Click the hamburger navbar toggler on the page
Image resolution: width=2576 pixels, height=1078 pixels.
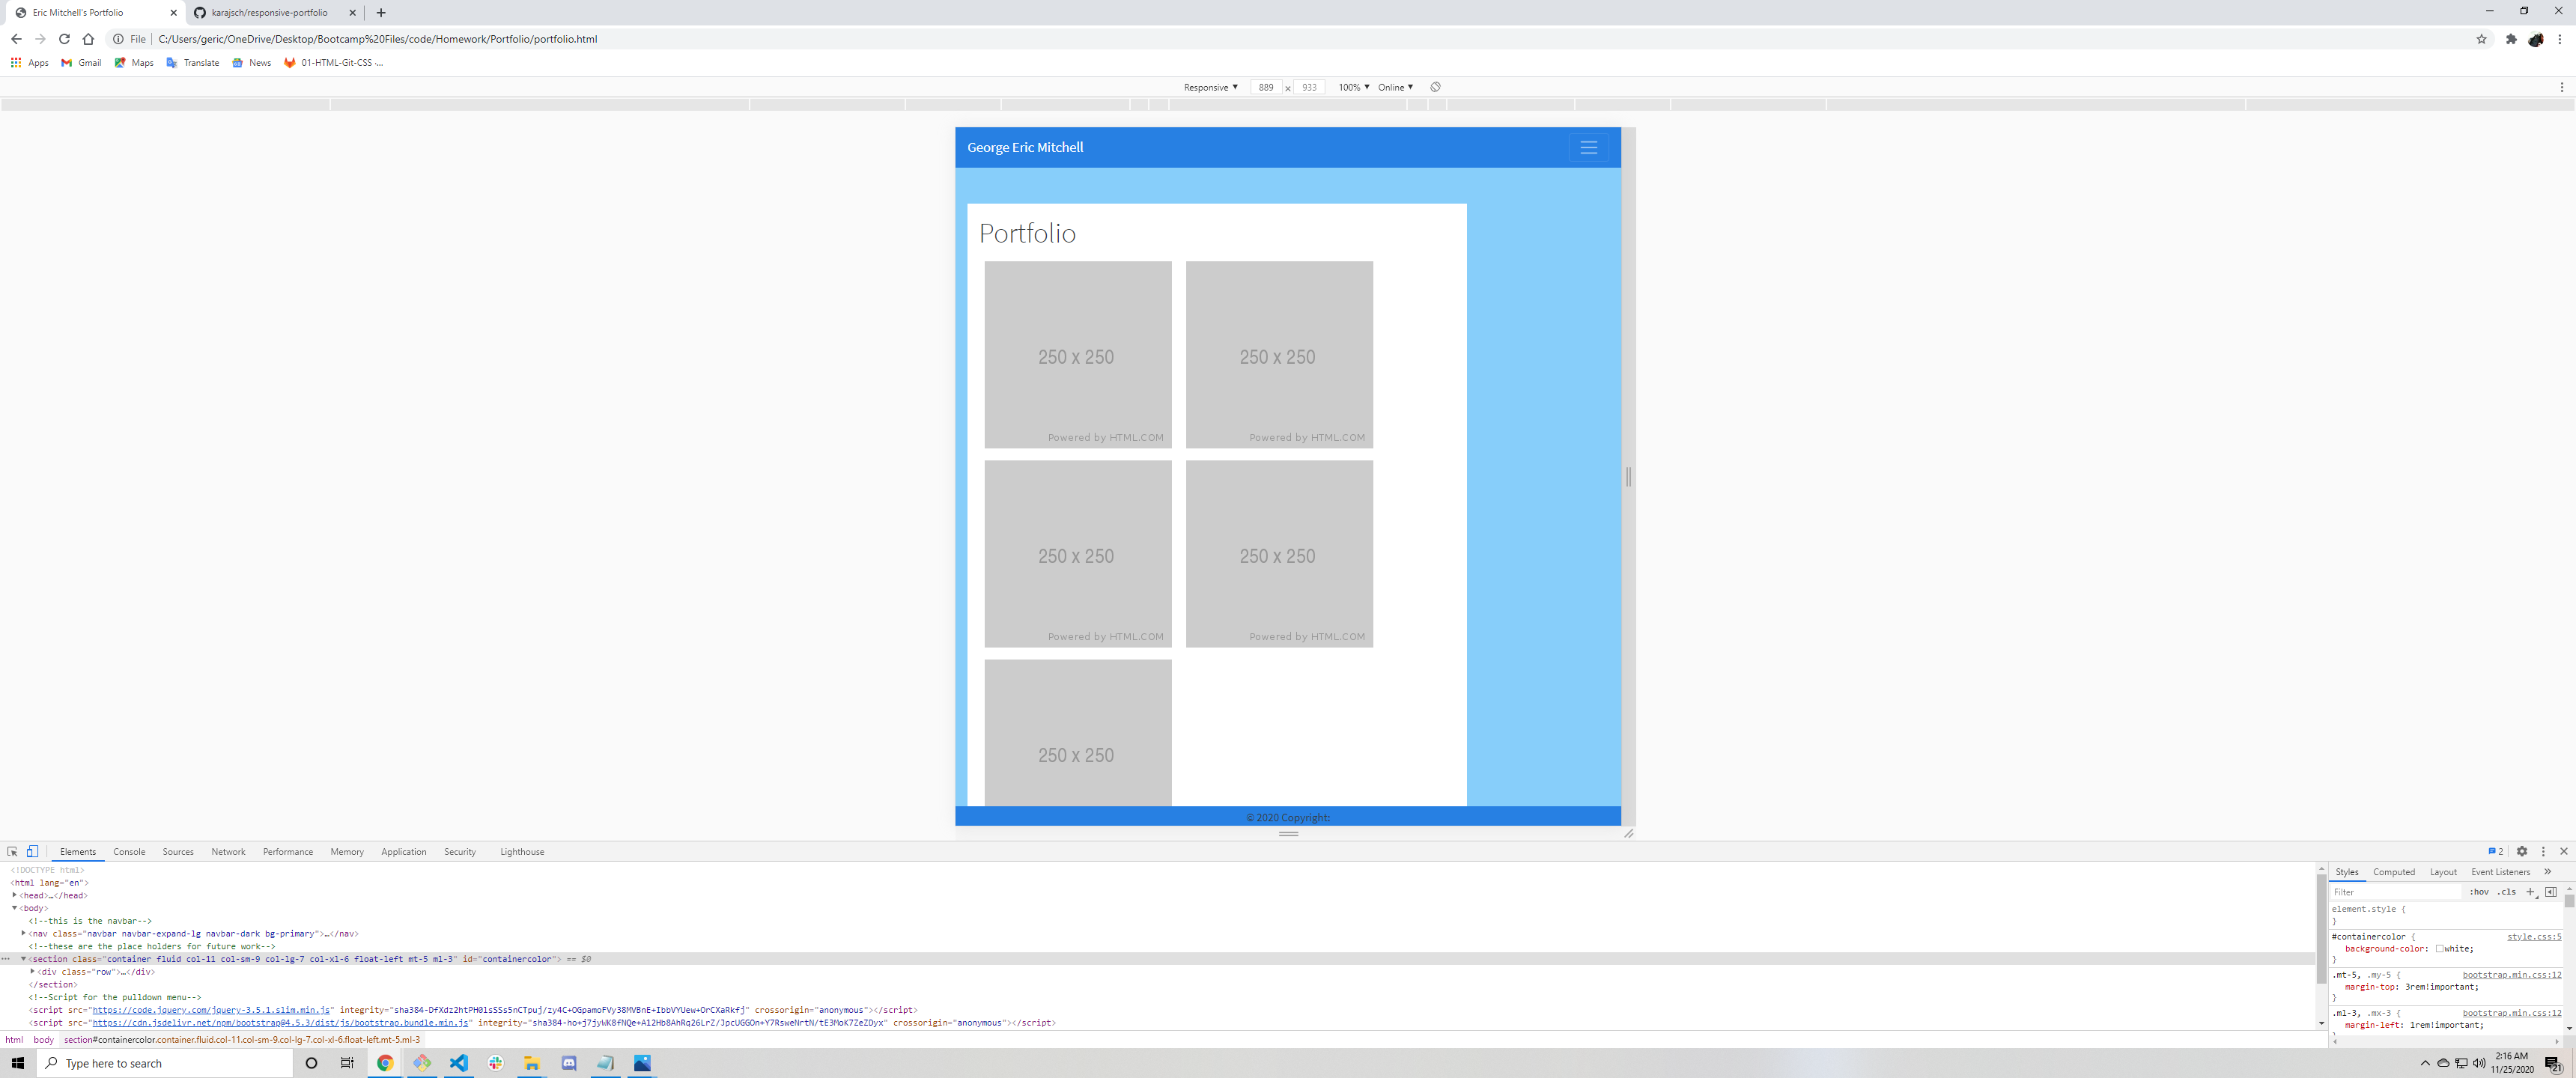(x=1588, y=147)
